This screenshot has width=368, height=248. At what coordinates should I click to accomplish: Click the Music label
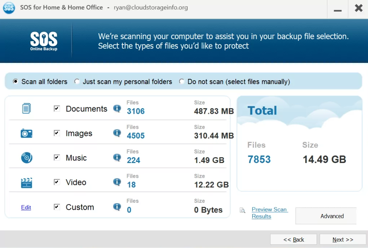(x=76, y=158)
